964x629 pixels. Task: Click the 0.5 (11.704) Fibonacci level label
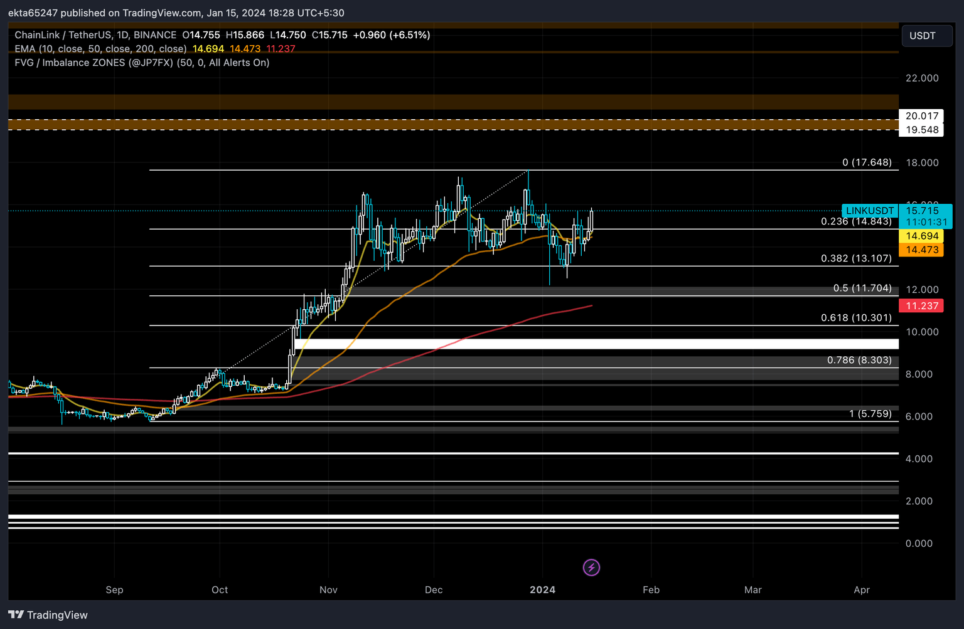[862, 288]
